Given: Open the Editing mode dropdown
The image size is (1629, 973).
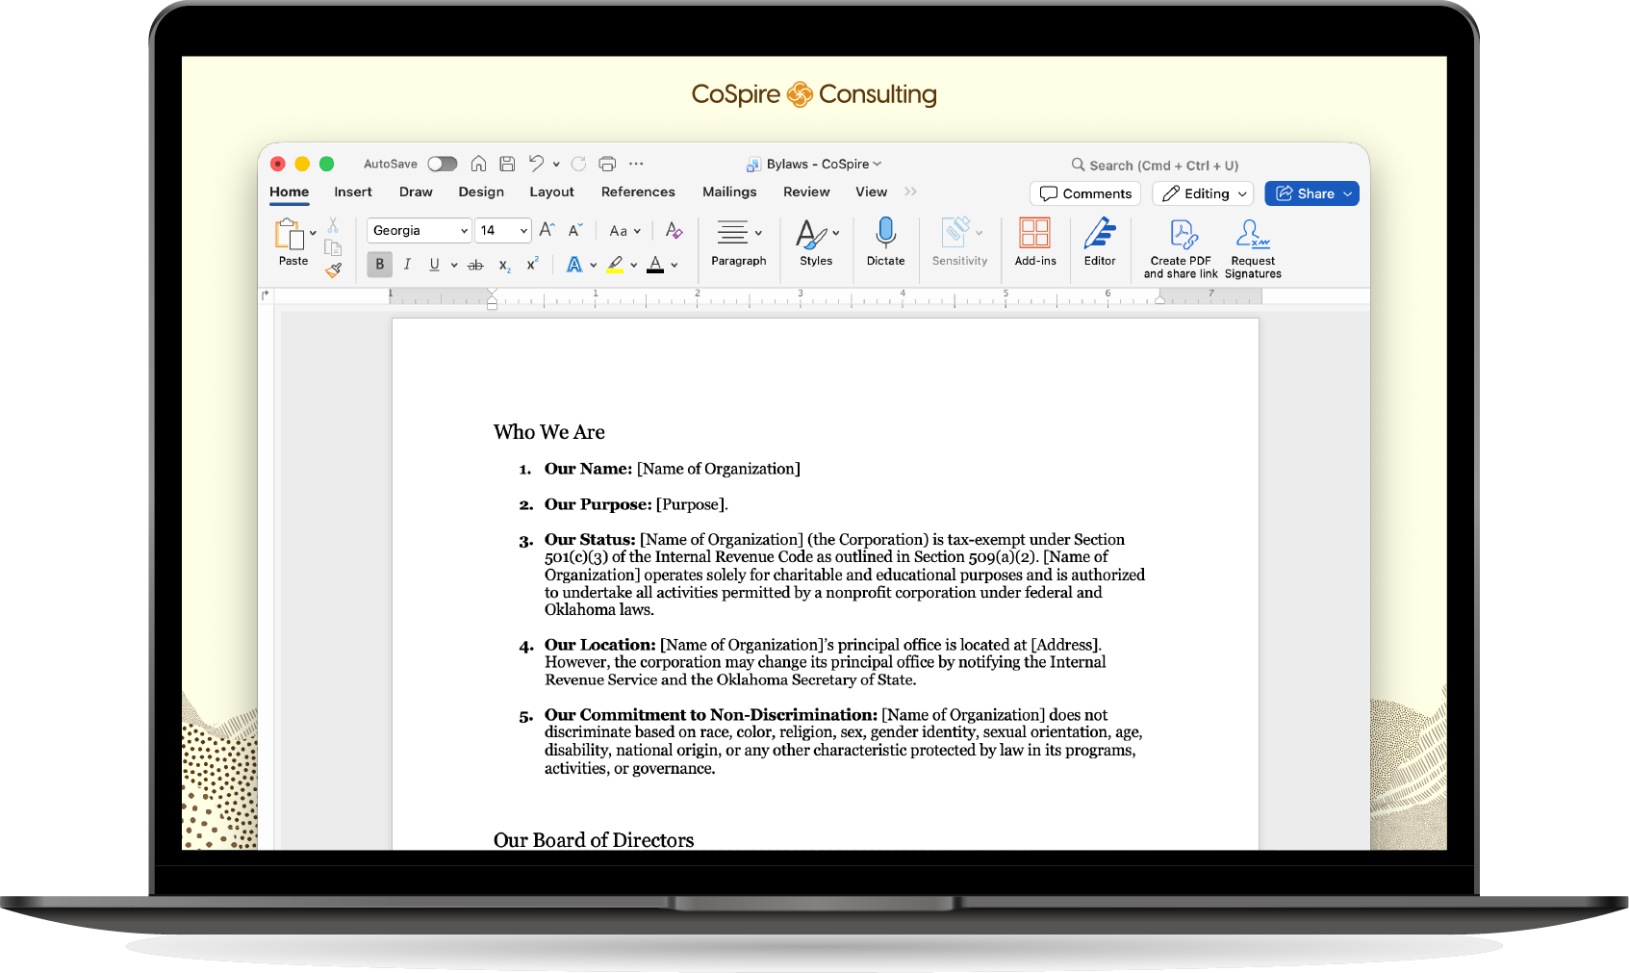Looking at the screenshot, I should tap(1203, 193).
